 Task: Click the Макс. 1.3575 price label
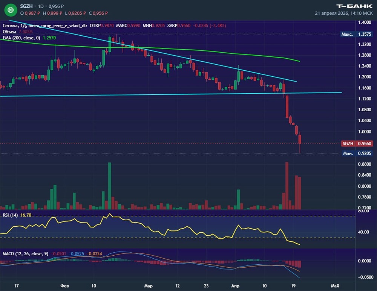click(356, 34)
